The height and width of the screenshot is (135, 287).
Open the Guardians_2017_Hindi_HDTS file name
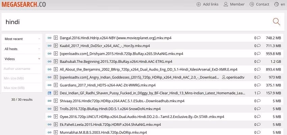[108, 85]
